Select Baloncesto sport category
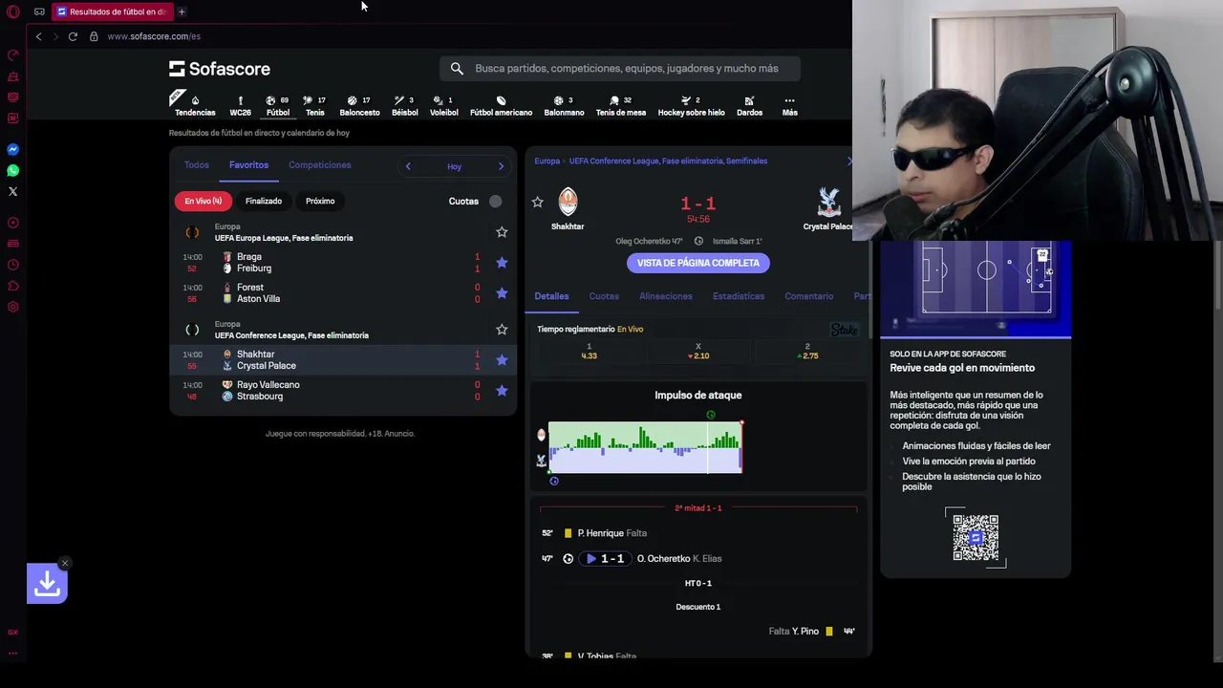 (x=359, y=106)
